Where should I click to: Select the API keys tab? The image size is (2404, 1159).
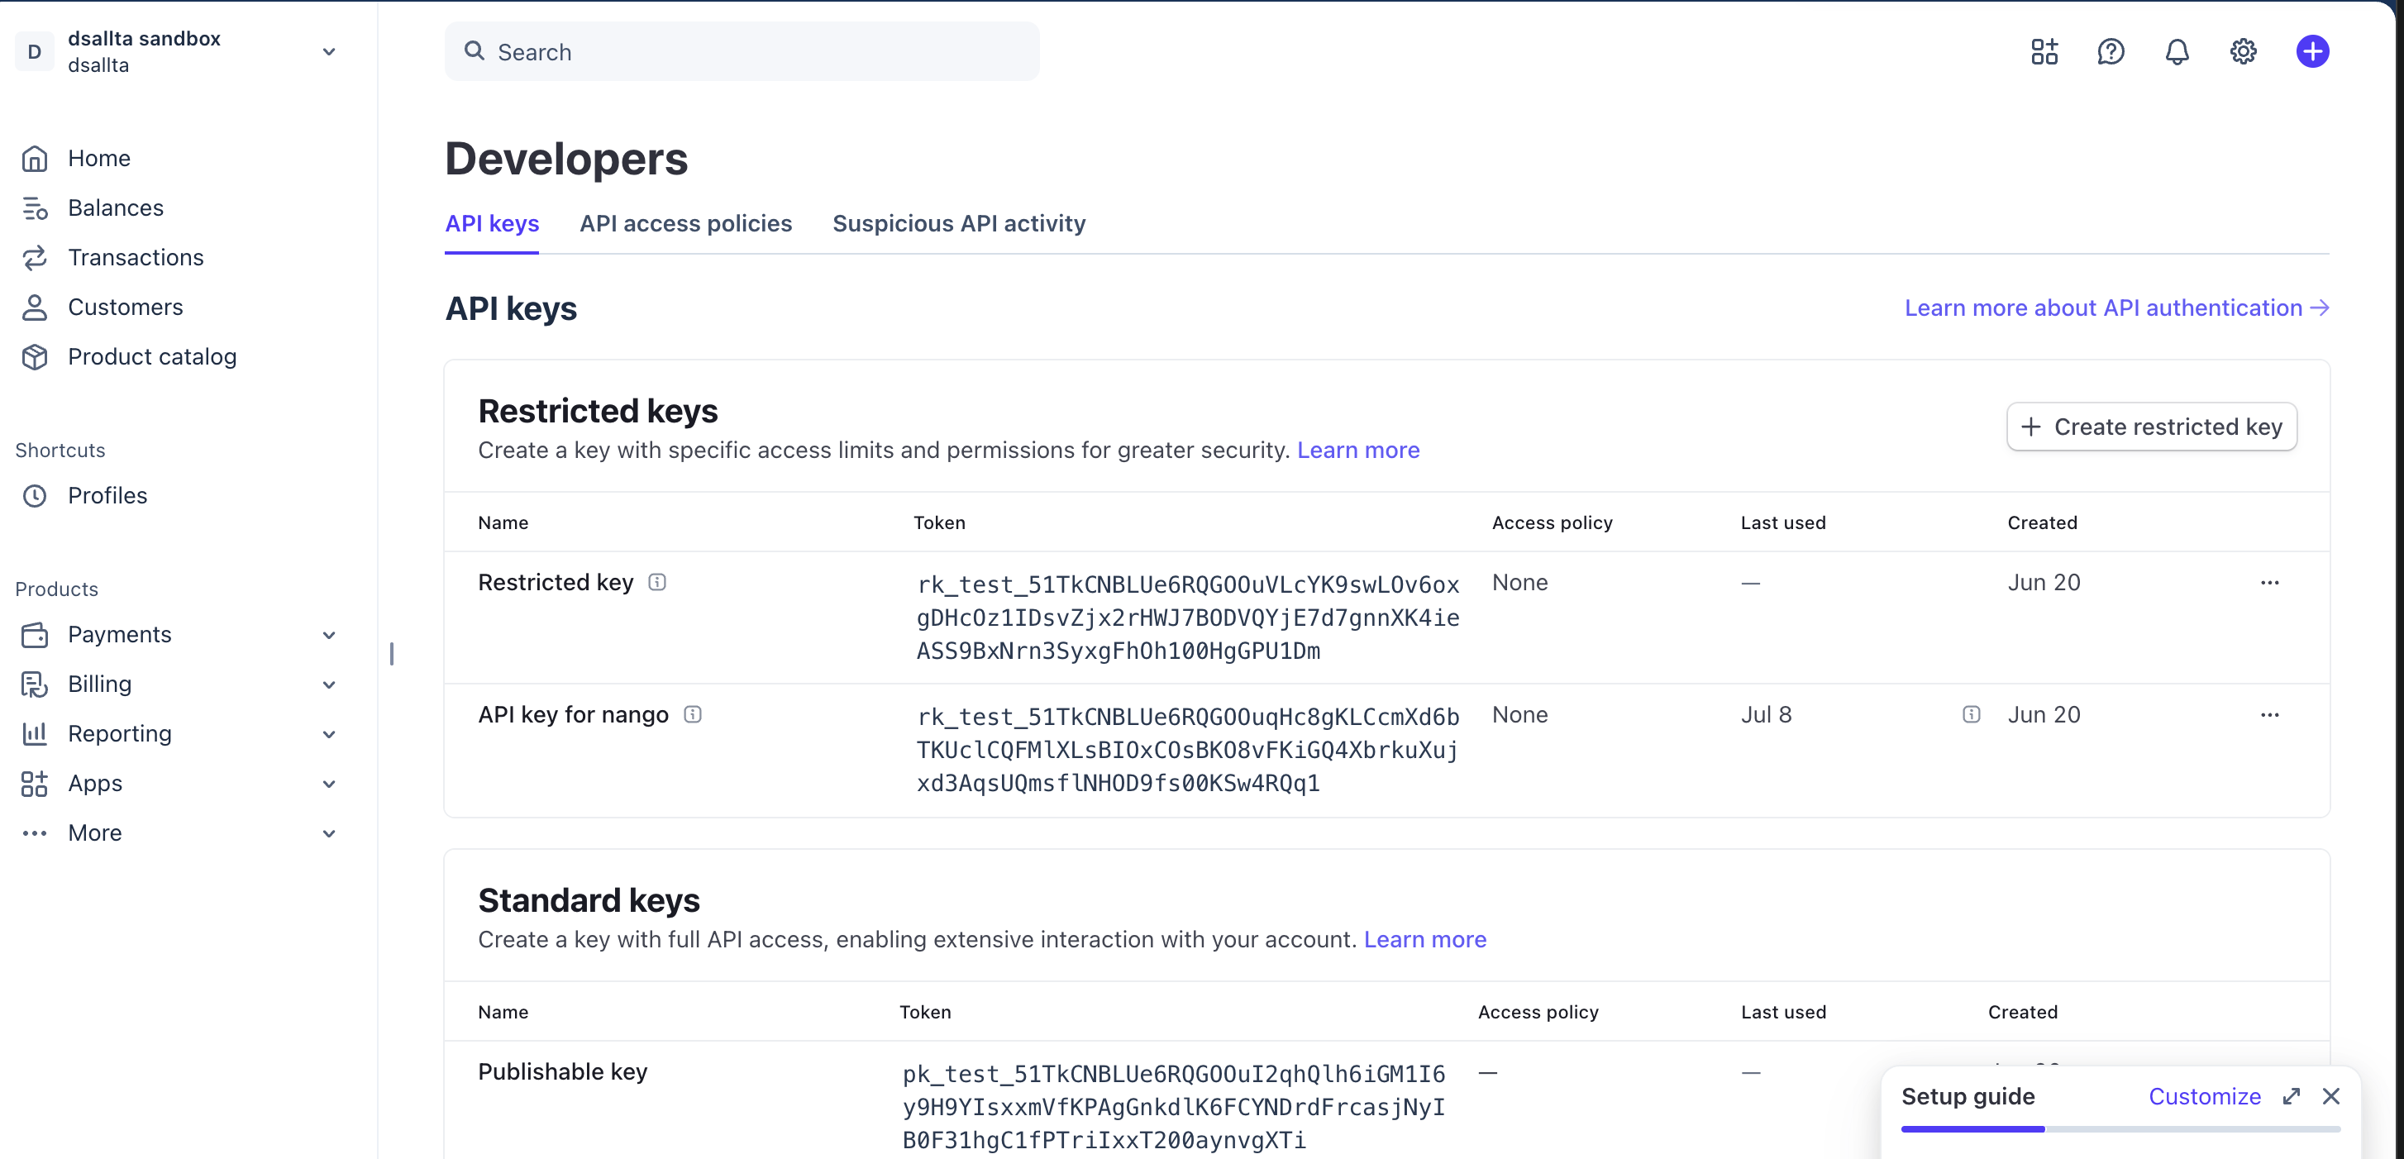pyautogui.click(x=492, y=224)
